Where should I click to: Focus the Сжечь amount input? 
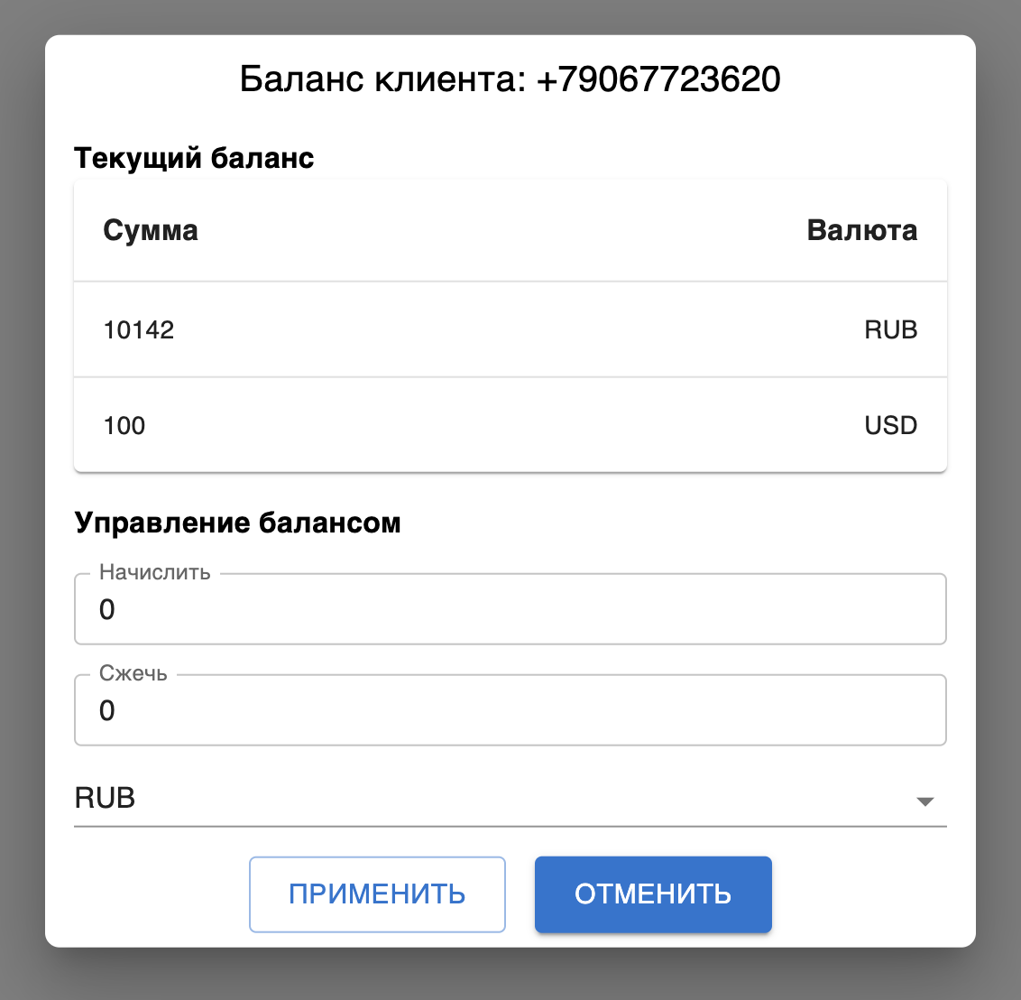(x=510, y=712)
